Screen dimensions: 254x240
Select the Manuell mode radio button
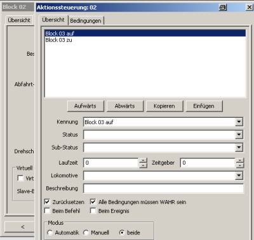tap(86, 232)
